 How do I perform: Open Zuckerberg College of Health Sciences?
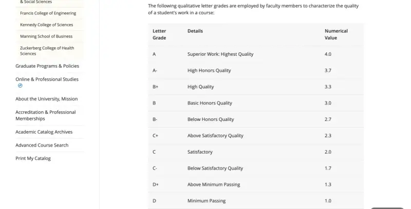tap(47, 51)
